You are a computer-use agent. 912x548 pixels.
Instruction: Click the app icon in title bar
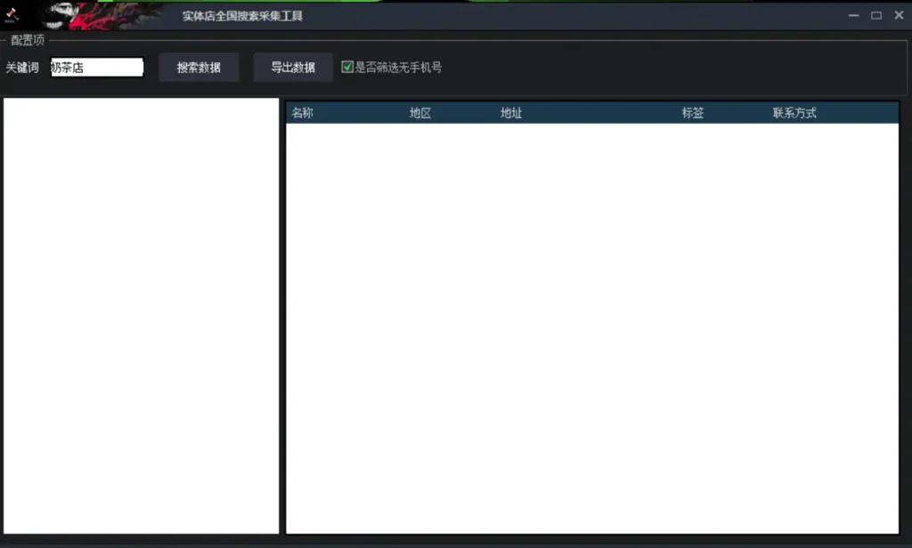pos(12,15)
